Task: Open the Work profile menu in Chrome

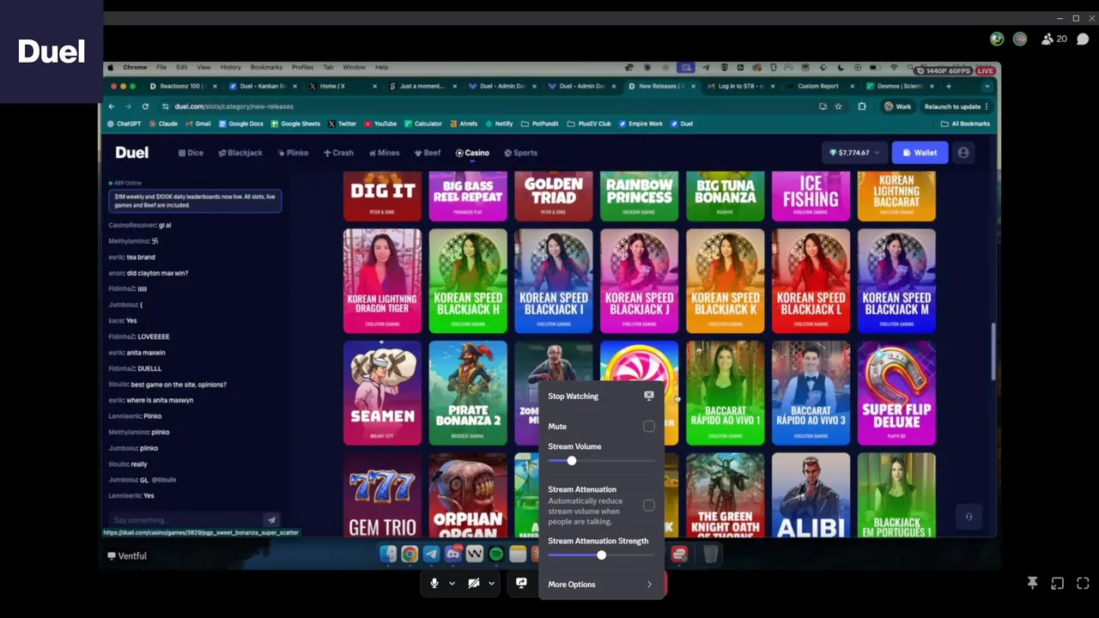Action: pyautogui.click(x=898, y=106)
